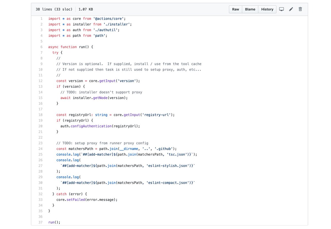
Task: Click the 'Version is optional' comment line
Action: coord(129,64)
